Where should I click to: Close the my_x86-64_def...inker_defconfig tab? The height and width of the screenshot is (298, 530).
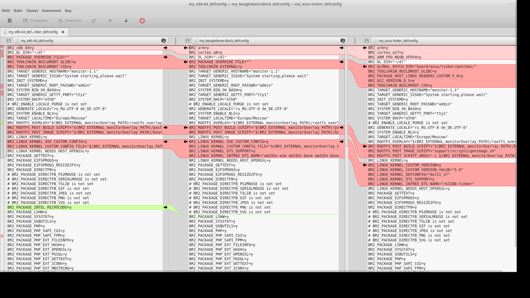63,32
